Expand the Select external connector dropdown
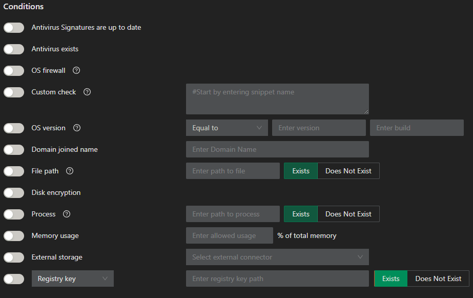Image resolution: width=473 pixels, height=298 pixels. click(277, 257)
